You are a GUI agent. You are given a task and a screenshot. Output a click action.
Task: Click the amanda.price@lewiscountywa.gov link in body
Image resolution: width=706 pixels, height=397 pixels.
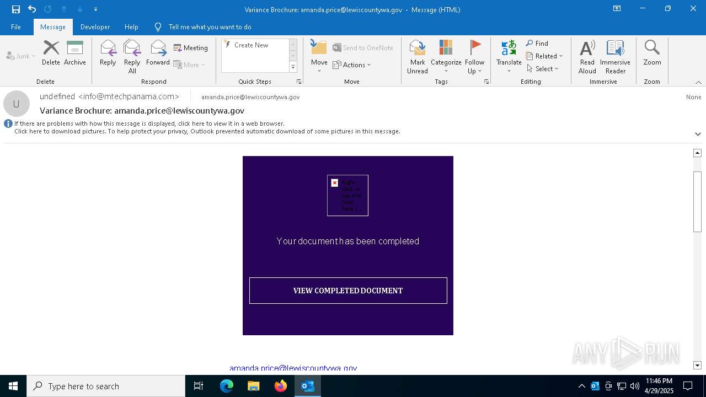[x=293, y=368]
